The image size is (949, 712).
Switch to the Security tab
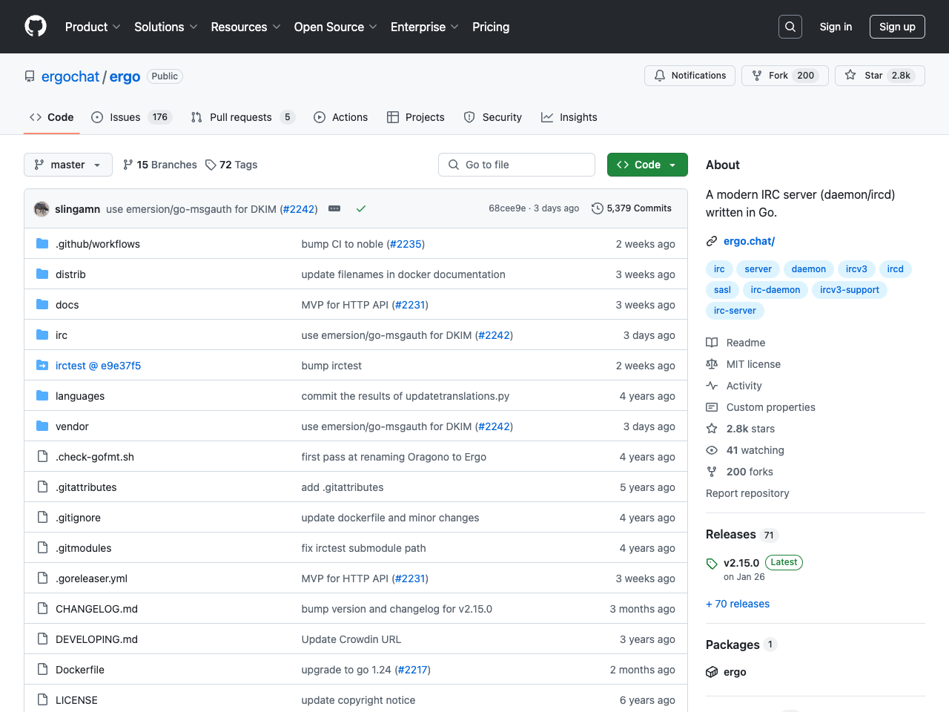point(493,117)
